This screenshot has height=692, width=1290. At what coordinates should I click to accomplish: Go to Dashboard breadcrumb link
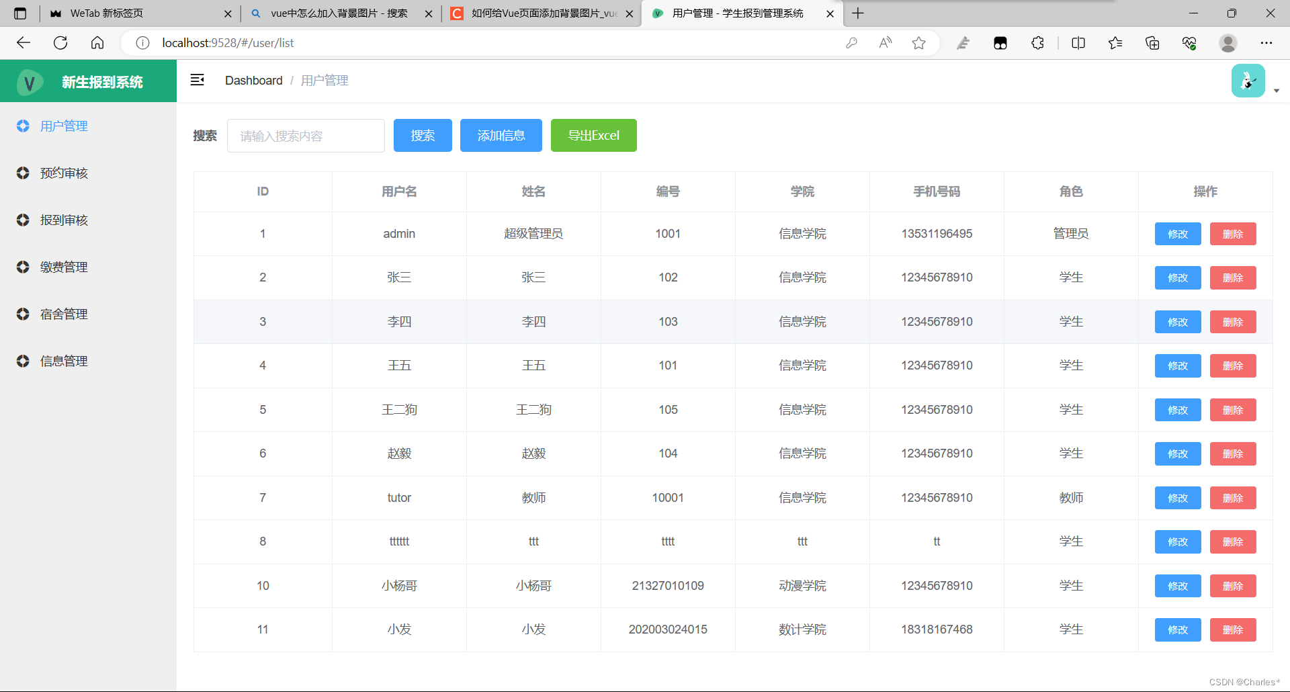click(253, 81)
